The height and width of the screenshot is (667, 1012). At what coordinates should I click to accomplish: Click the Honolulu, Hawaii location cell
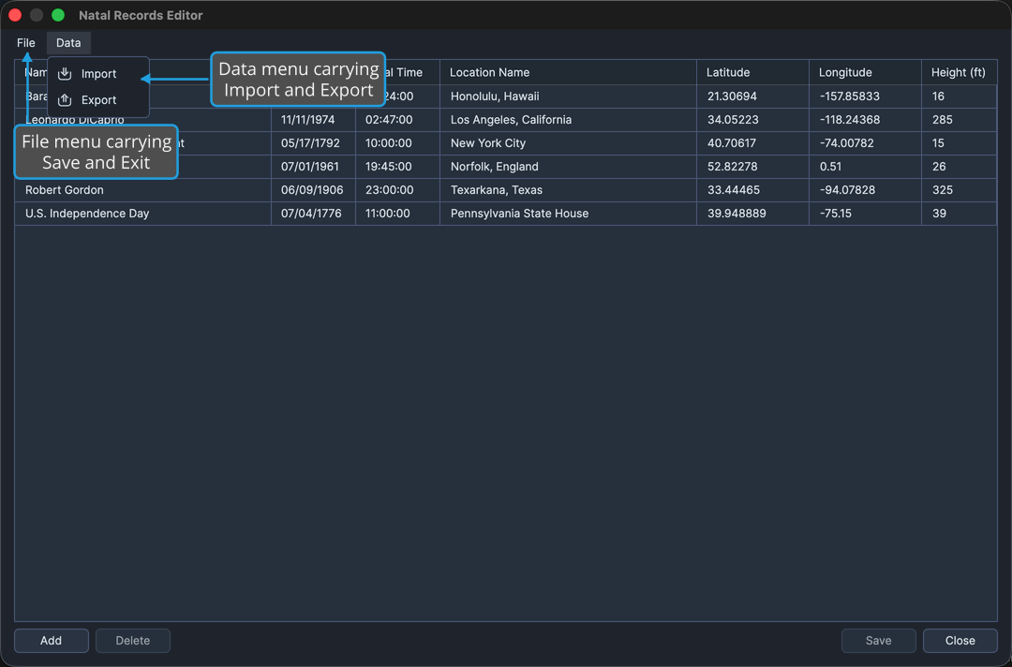click(x=568, y=96)
